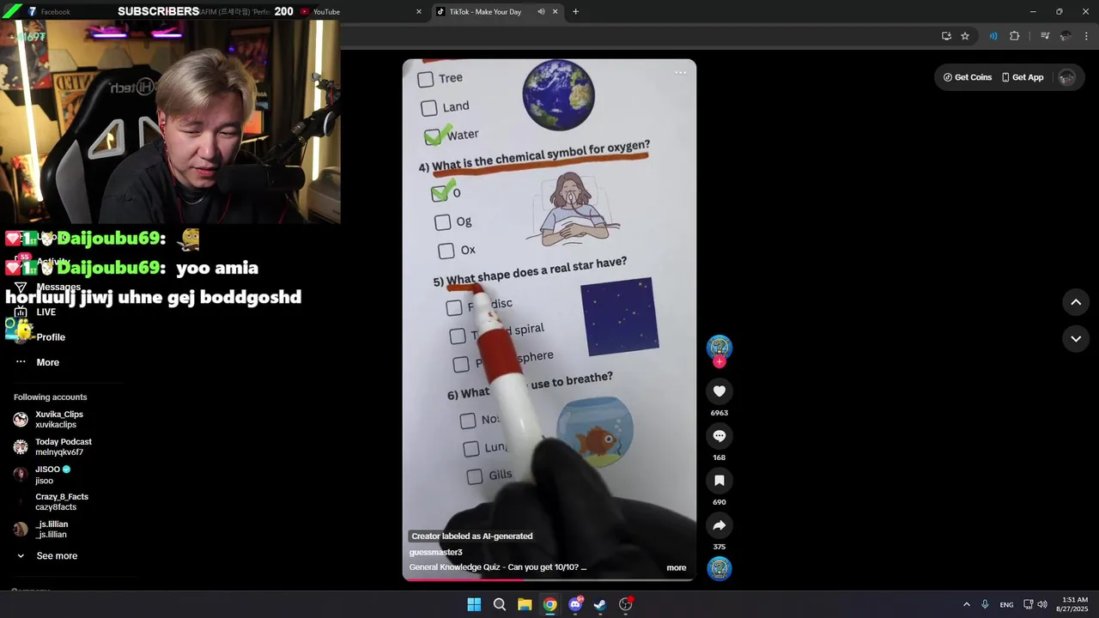Click the blue sound-wave extension icon
Viewport: 1099px width, 618px height.
[x=993, y=36]
